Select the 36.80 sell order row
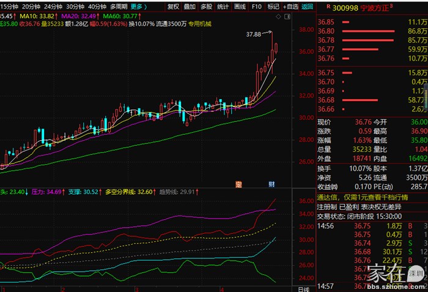428x292 pixels. point(370,31)
